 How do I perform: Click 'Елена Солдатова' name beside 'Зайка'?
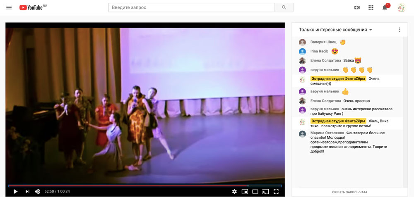(x=326, y=61)
